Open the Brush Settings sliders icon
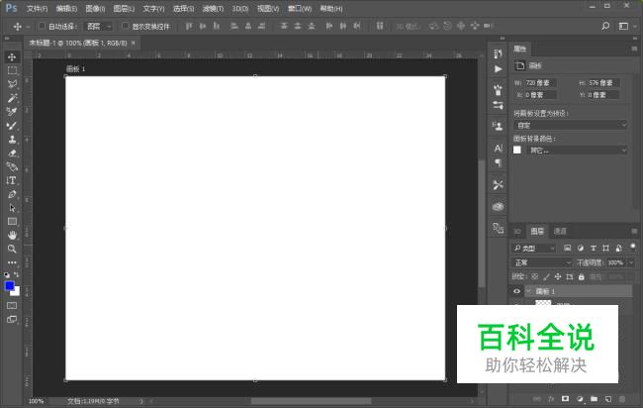This screenshot has width=643, height=408. click(x=498, y=105)
